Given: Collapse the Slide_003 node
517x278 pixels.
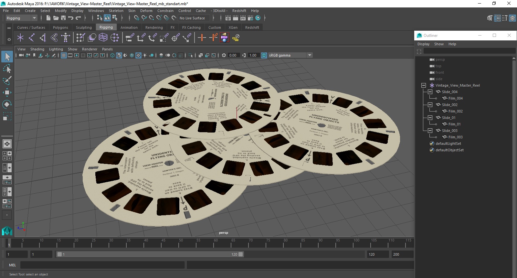Looking at the screenshot, I should [430, 131].
